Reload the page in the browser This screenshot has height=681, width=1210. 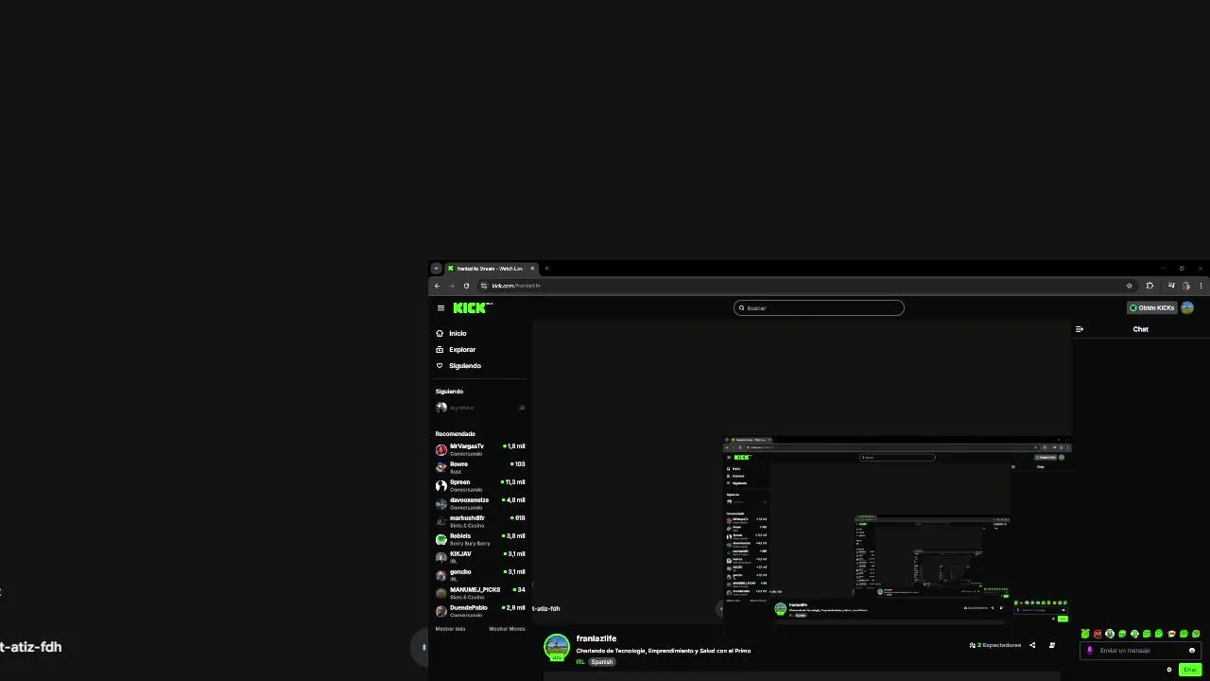click(466, 286)
